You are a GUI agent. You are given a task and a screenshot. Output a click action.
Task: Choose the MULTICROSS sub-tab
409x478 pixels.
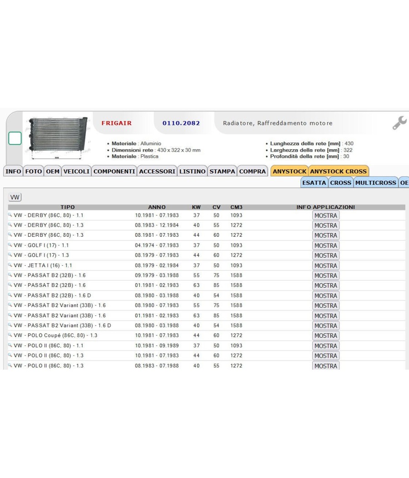coord(375,183)
